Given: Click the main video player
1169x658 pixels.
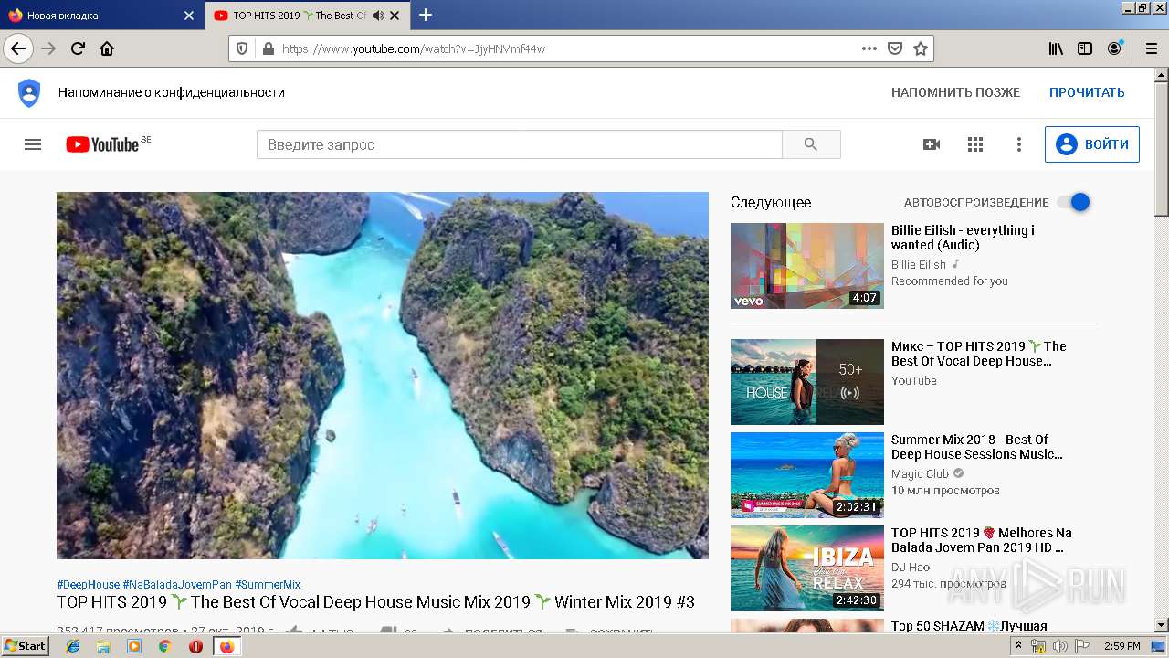Looking at the screenshot, I should click(383, 375).
